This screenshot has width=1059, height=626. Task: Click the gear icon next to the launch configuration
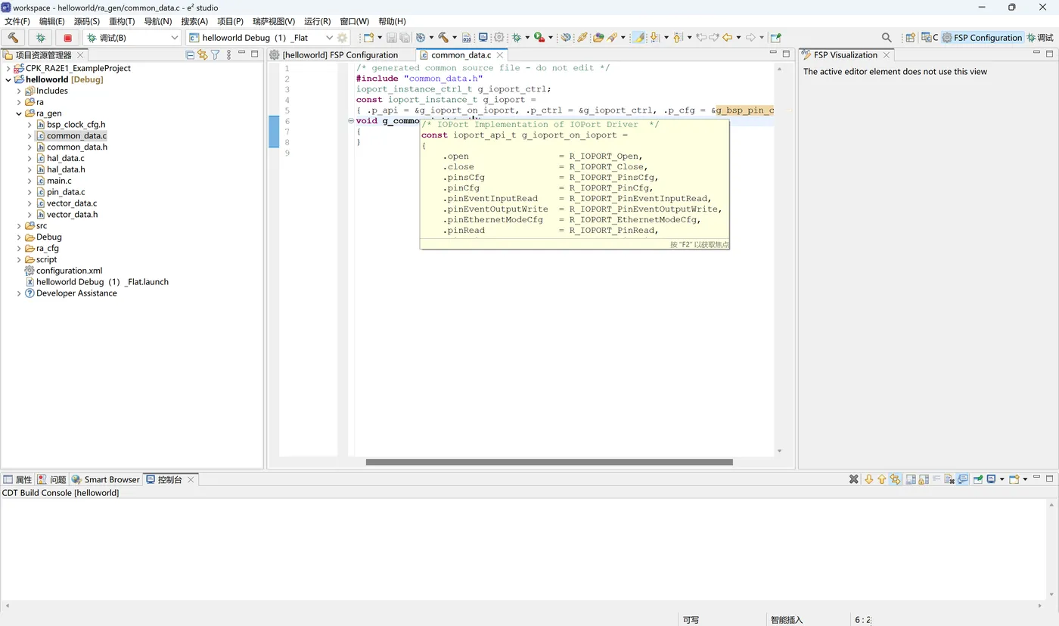(x=342, y=37)
